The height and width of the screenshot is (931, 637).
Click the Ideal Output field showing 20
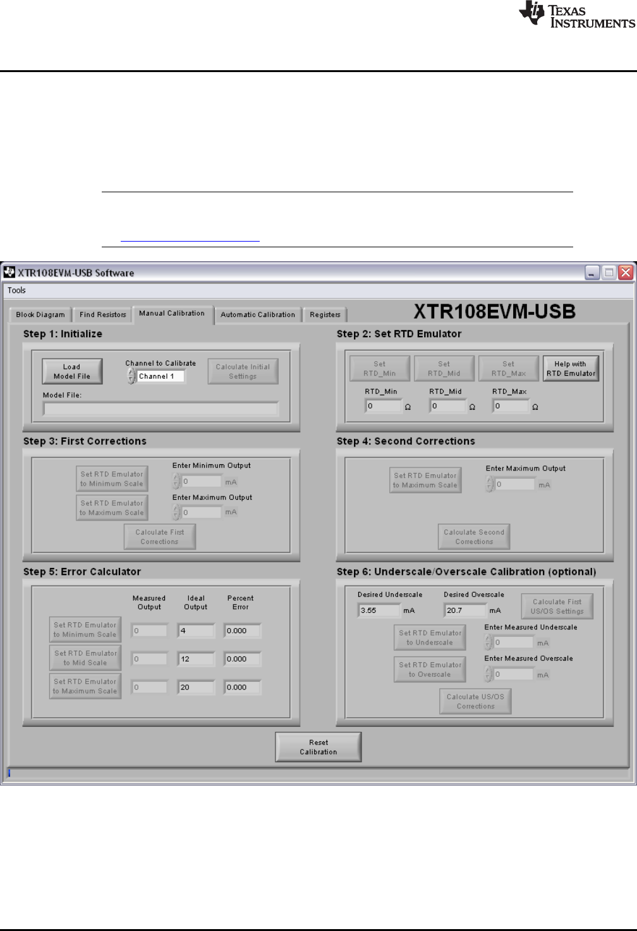(196, 687)
